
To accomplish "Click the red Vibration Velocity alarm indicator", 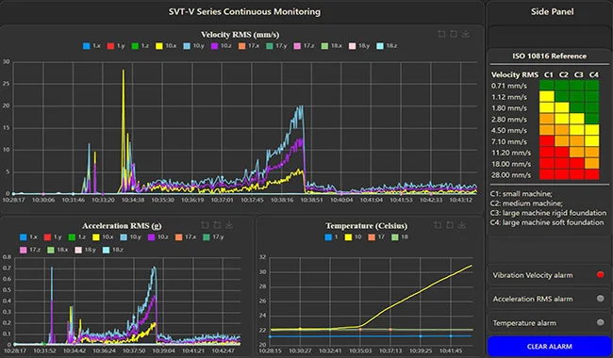I will click(x=600, y=274).
